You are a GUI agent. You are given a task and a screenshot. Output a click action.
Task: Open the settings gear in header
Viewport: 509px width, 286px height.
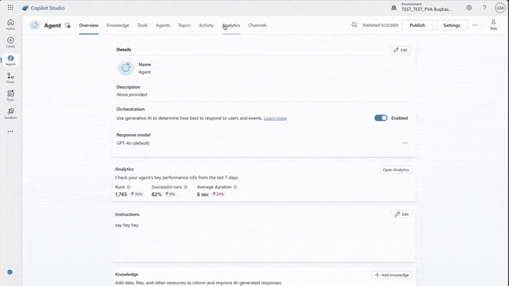pyautogui.click(x=469, y=8)
